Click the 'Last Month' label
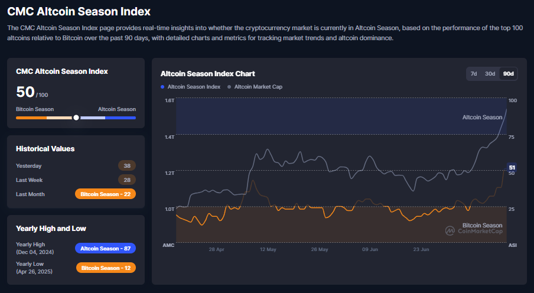534x293 pixels. click(x=30, y=194)
